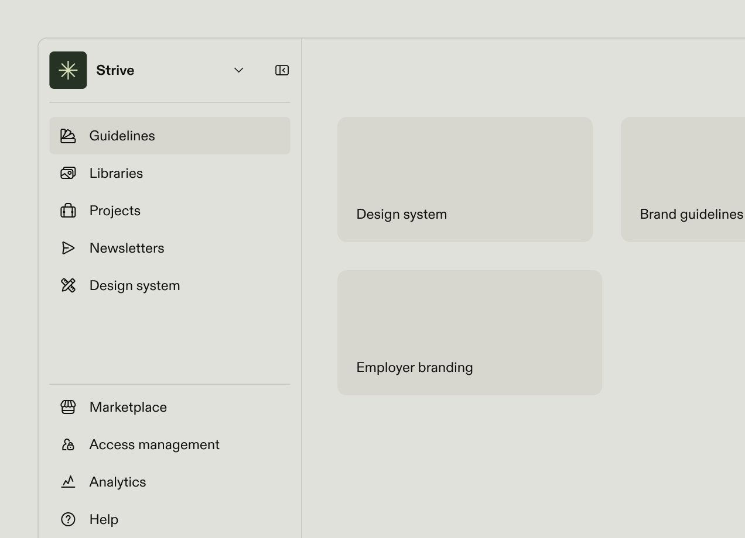745x538 pixels.
Task: Select Projects in the sidebar
Action: click(115, 211)
